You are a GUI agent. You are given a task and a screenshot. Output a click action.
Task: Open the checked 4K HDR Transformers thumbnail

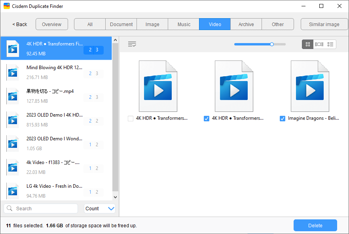(234, 86)
